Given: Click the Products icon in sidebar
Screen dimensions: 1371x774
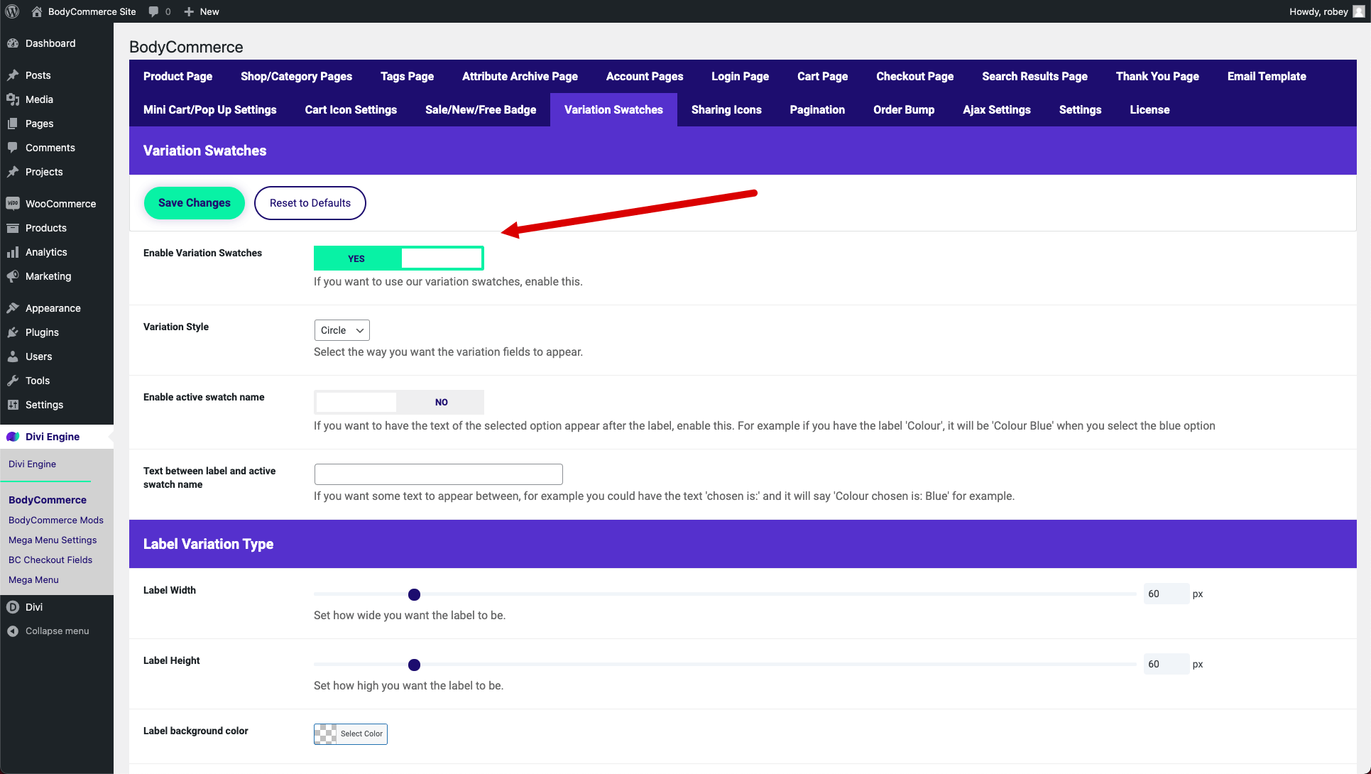Looking at the screenshot, I should tap(13, 227).
